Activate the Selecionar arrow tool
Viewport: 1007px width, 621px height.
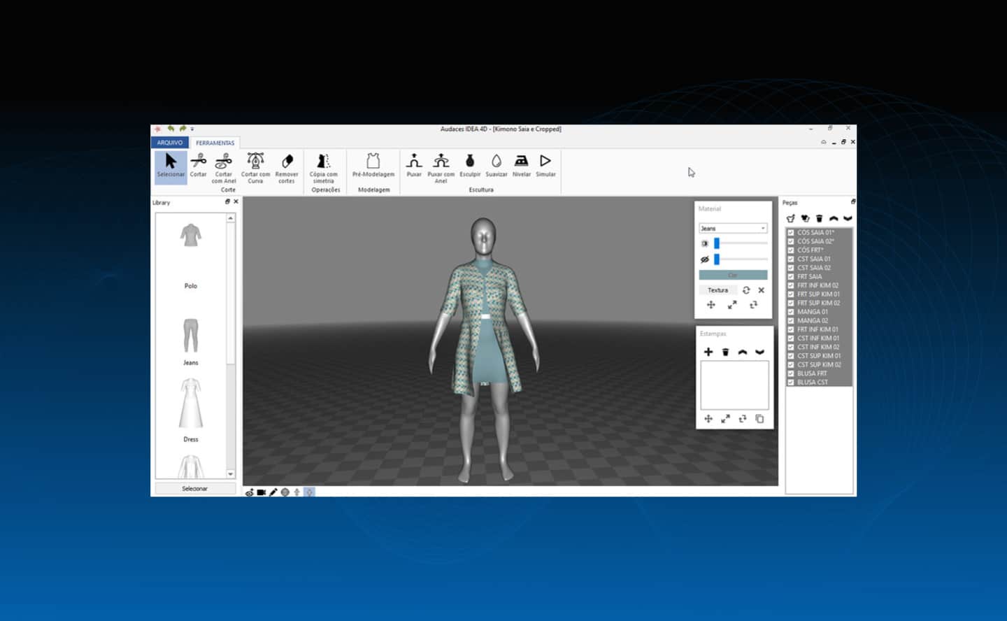pos(171,166)
